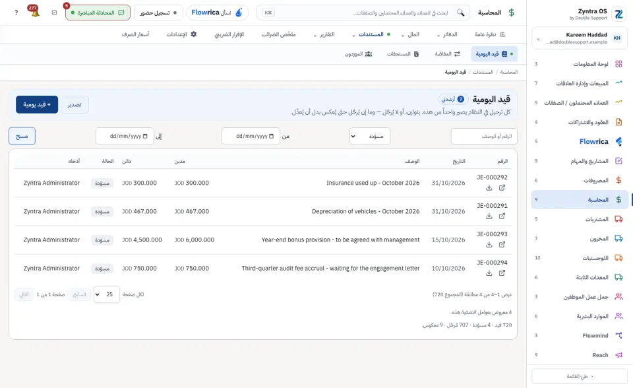
Task: Open الإعدادات settings tab
Action: click(181, 34)
